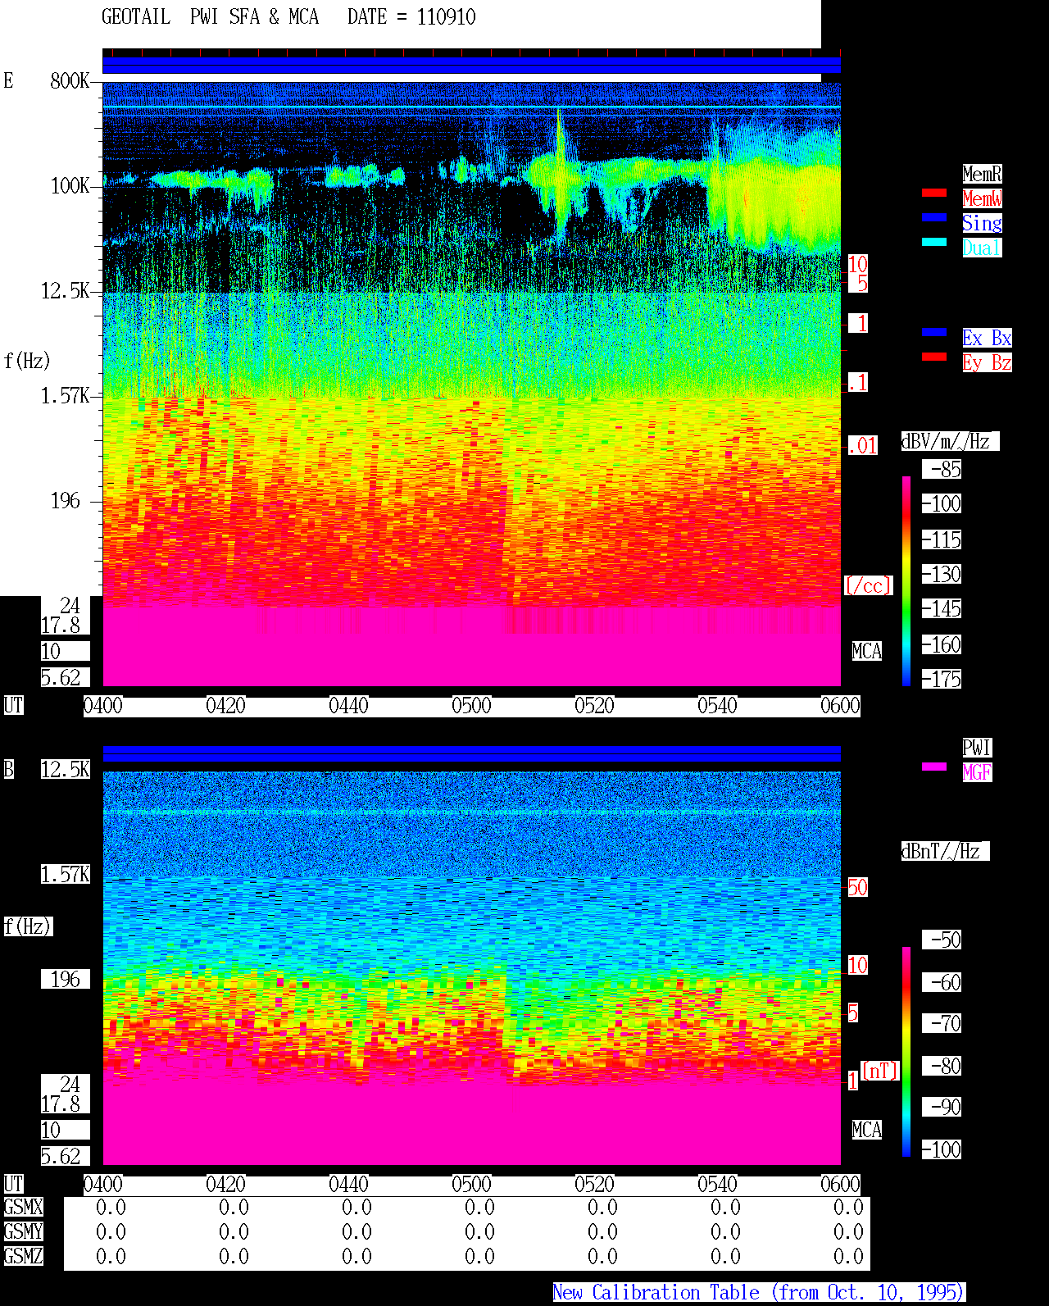
Task: Click the '800K' frequency axis label
Action: click(70, 80)
